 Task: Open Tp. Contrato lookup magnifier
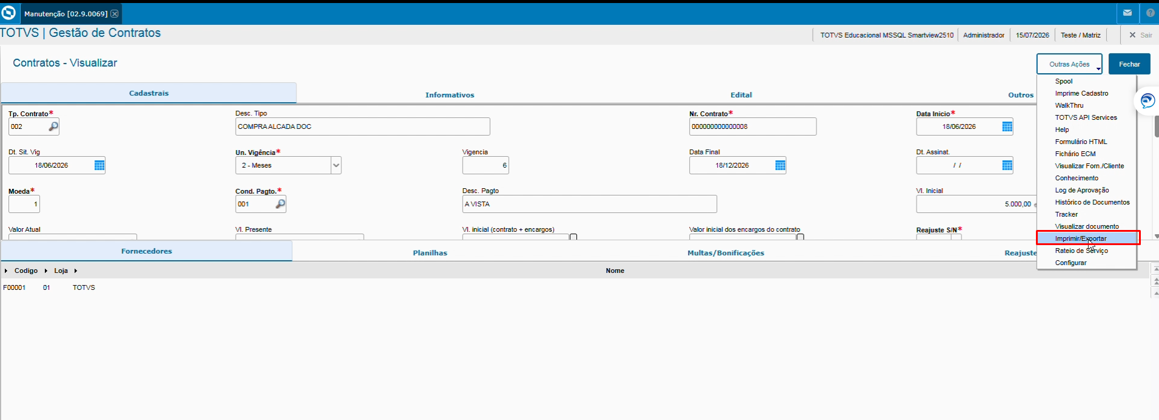[x=53, y=126]
